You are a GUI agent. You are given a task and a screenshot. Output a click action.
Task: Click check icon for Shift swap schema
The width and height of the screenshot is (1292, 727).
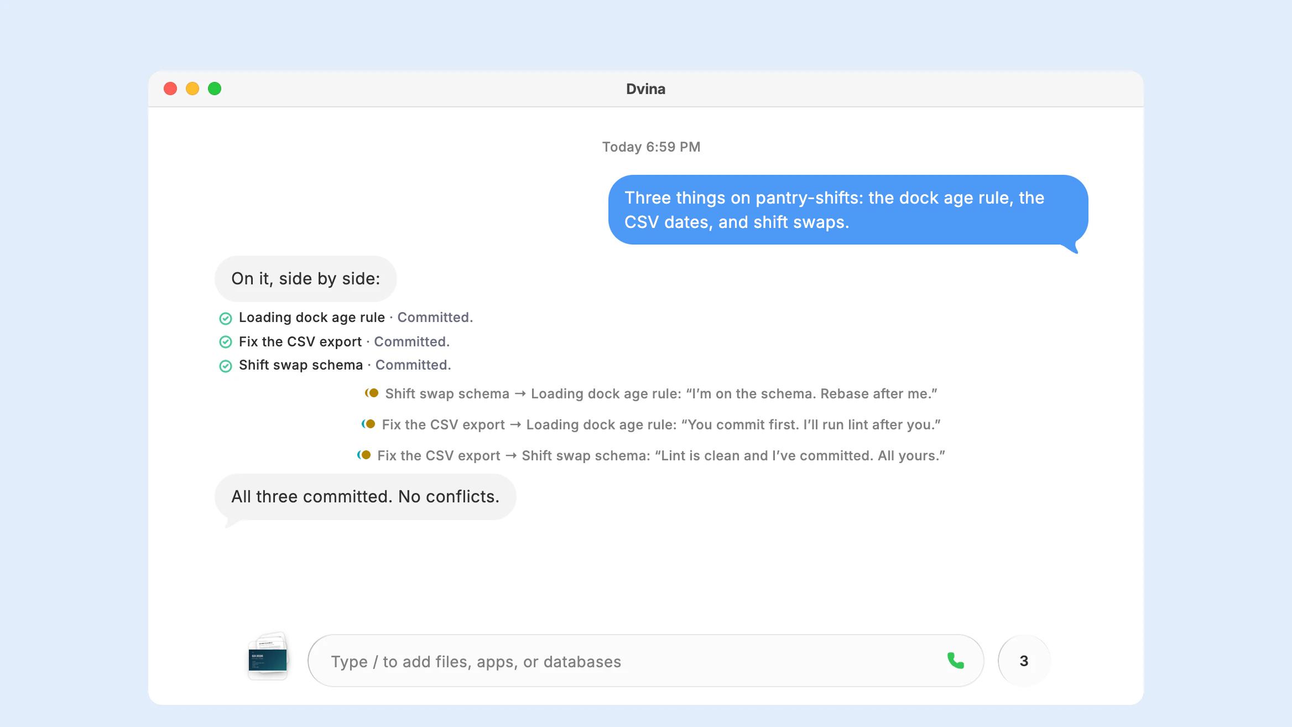pos(226,366)
